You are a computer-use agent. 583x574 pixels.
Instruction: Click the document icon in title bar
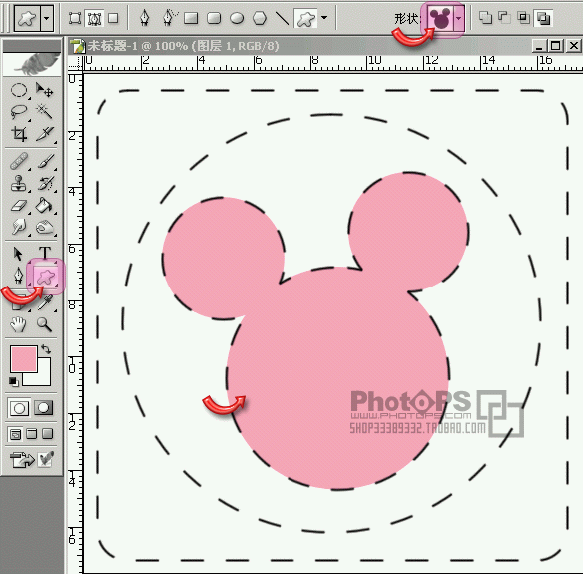pos(77,47)
